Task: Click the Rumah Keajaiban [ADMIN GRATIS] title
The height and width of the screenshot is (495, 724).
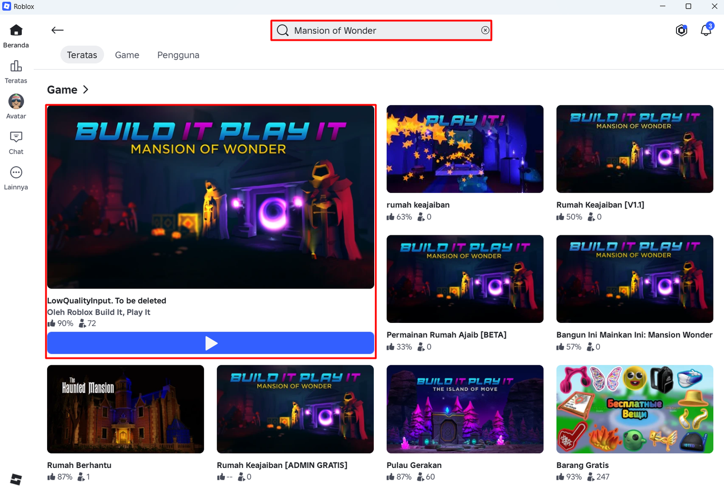Action: pos(282,465)
